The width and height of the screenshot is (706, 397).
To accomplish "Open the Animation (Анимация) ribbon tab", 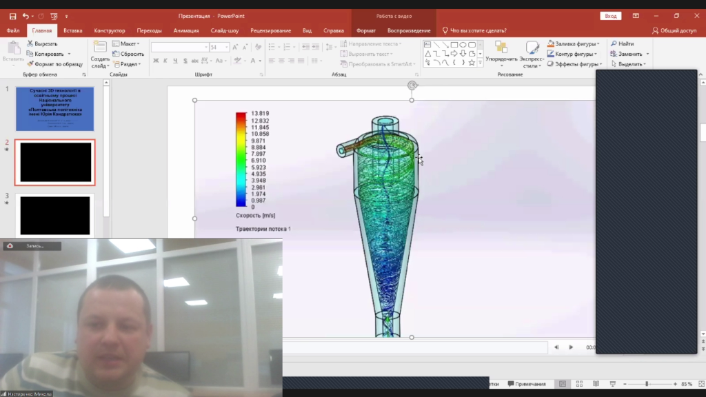I will (x=186, y=30).
